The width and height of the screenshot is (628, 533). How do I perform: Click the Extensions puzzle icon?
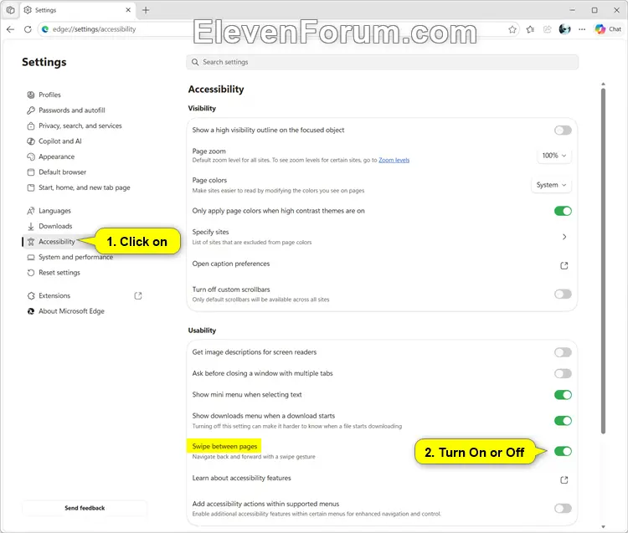pyautogui.click(x=31, y=296)
